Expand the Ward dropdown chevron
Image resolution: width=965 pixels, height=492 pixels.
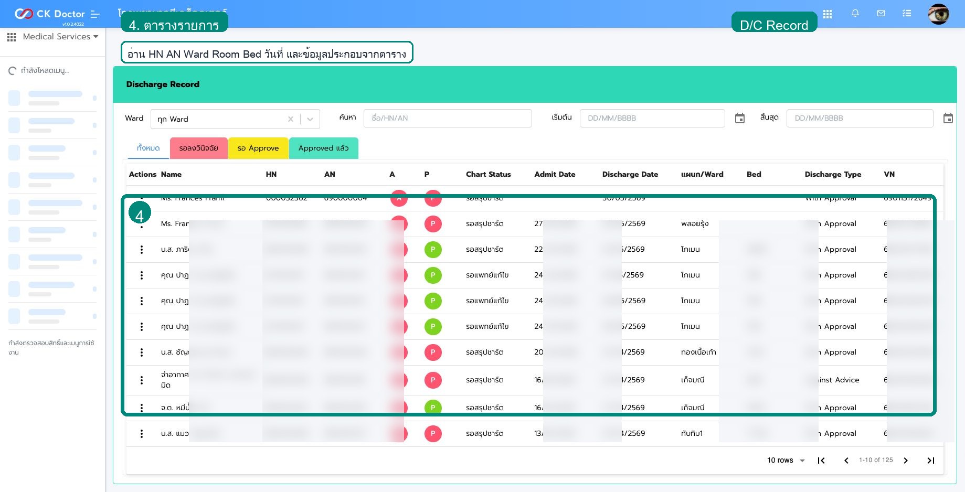310,119
